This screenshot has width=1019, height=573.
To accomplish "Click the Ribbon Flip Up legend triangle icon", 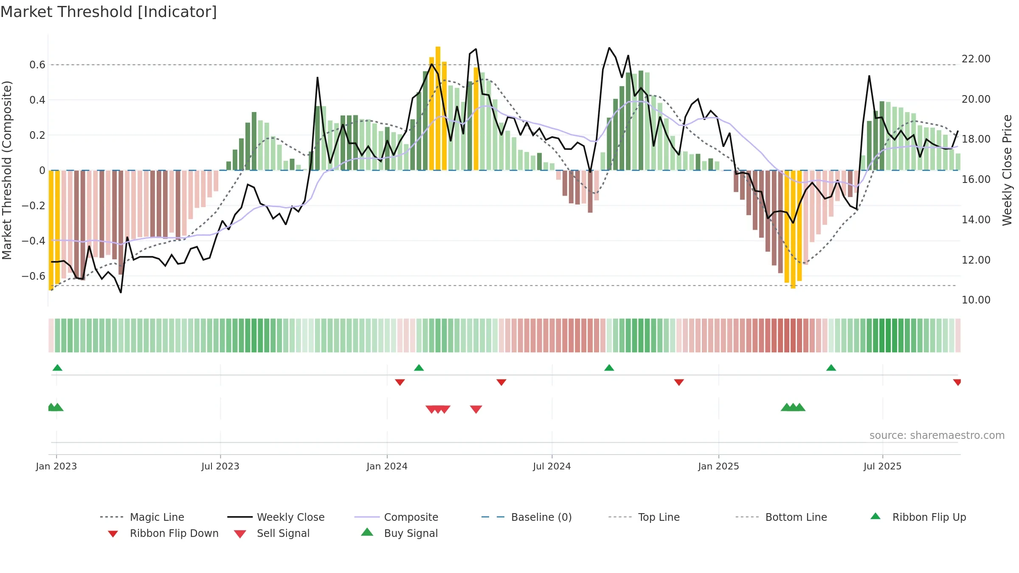I will (x=875, y=516).
